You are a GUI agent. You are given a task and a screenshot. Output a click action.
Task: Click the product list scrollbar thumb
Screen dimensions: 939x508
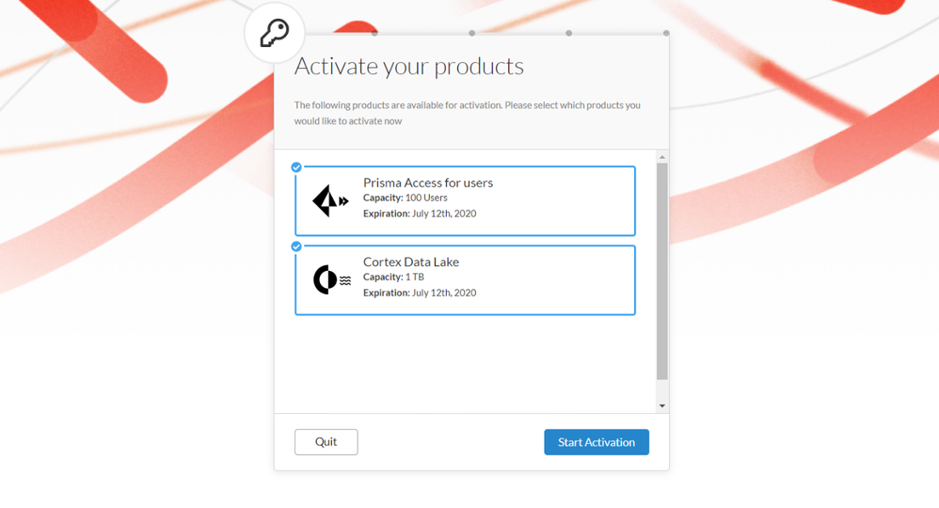pos(662,271)
